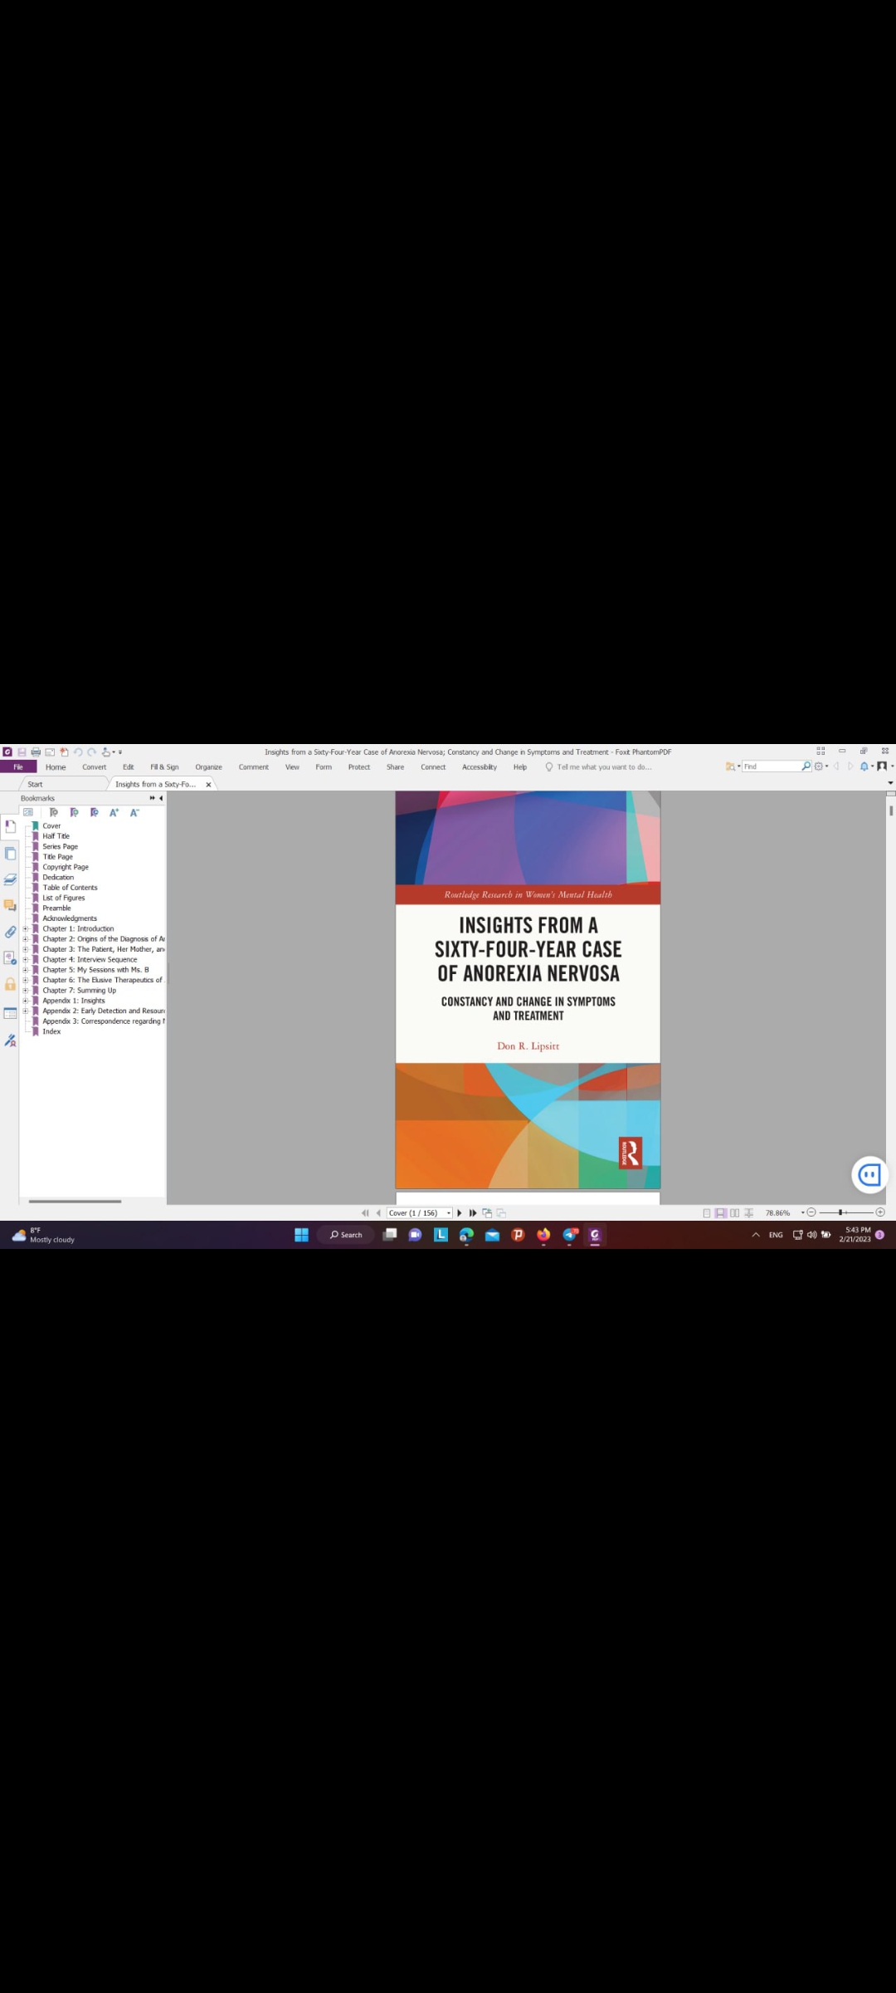Open the Windows Start button on taskbar

click(x=301, y=1235)
